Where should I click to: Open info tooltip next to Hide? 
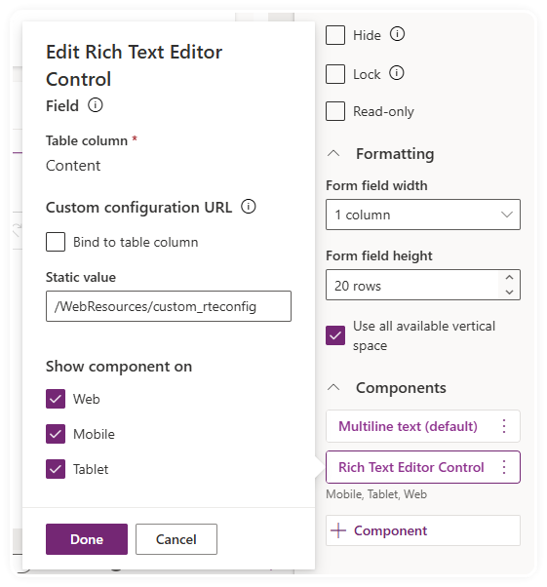click(x=397, y=34)
